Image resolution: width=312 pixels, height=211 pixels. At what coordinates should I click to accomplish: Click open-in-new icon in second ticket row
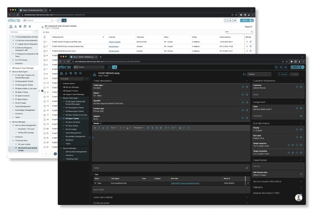click(x=250, y=46)
